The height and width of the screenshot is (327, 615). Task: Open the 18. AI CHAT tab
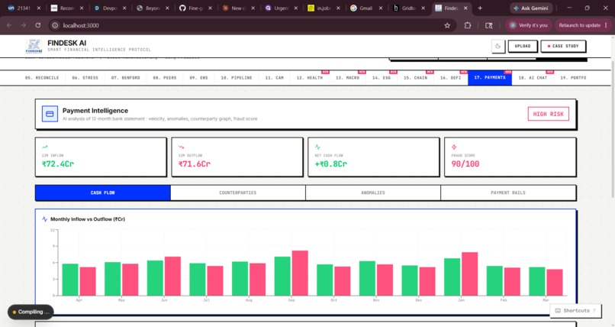point(533,78)
